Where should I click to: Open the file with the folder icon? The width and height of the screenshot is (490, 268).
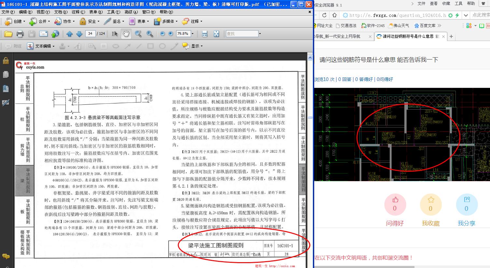coord(8,34)
